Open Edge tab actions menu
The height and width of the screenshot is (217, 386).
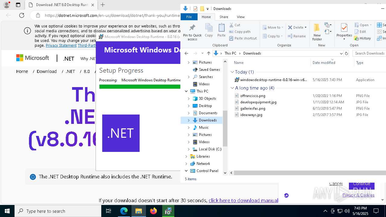pos(18,5)
